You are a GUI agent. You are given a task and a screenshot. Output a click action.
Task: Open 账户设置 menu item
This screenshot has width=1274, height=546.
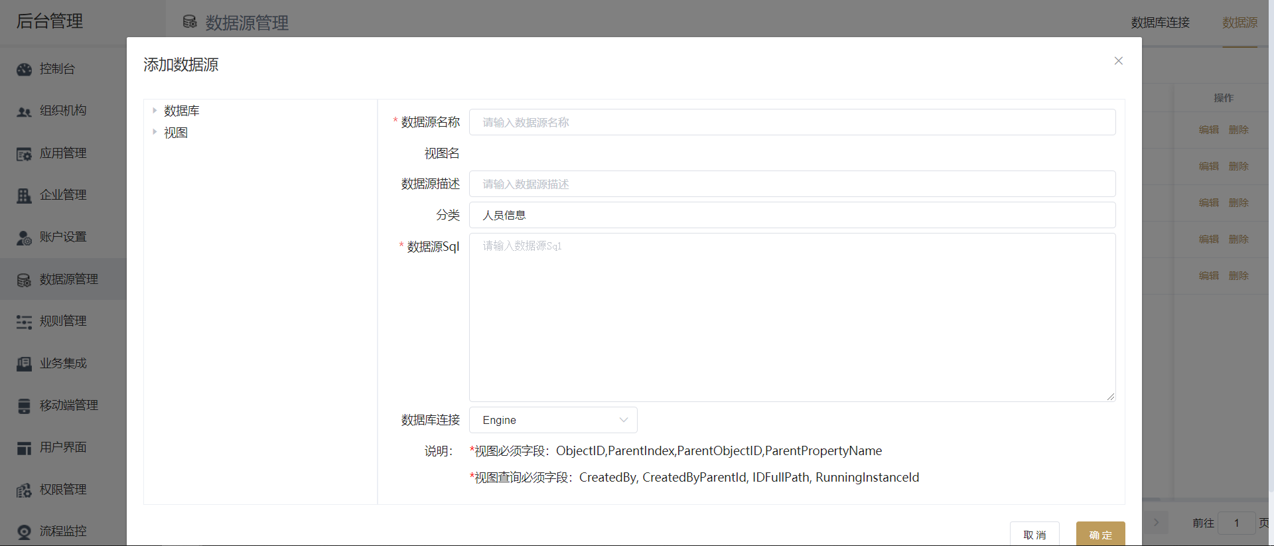pyautogui.click(x=63, y=237)
